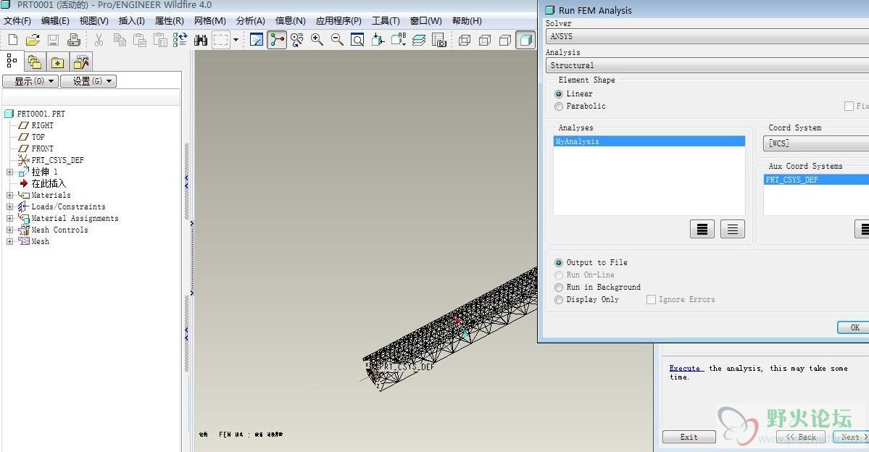Deselect all analyses with the lined list button

tap(733, 229)
